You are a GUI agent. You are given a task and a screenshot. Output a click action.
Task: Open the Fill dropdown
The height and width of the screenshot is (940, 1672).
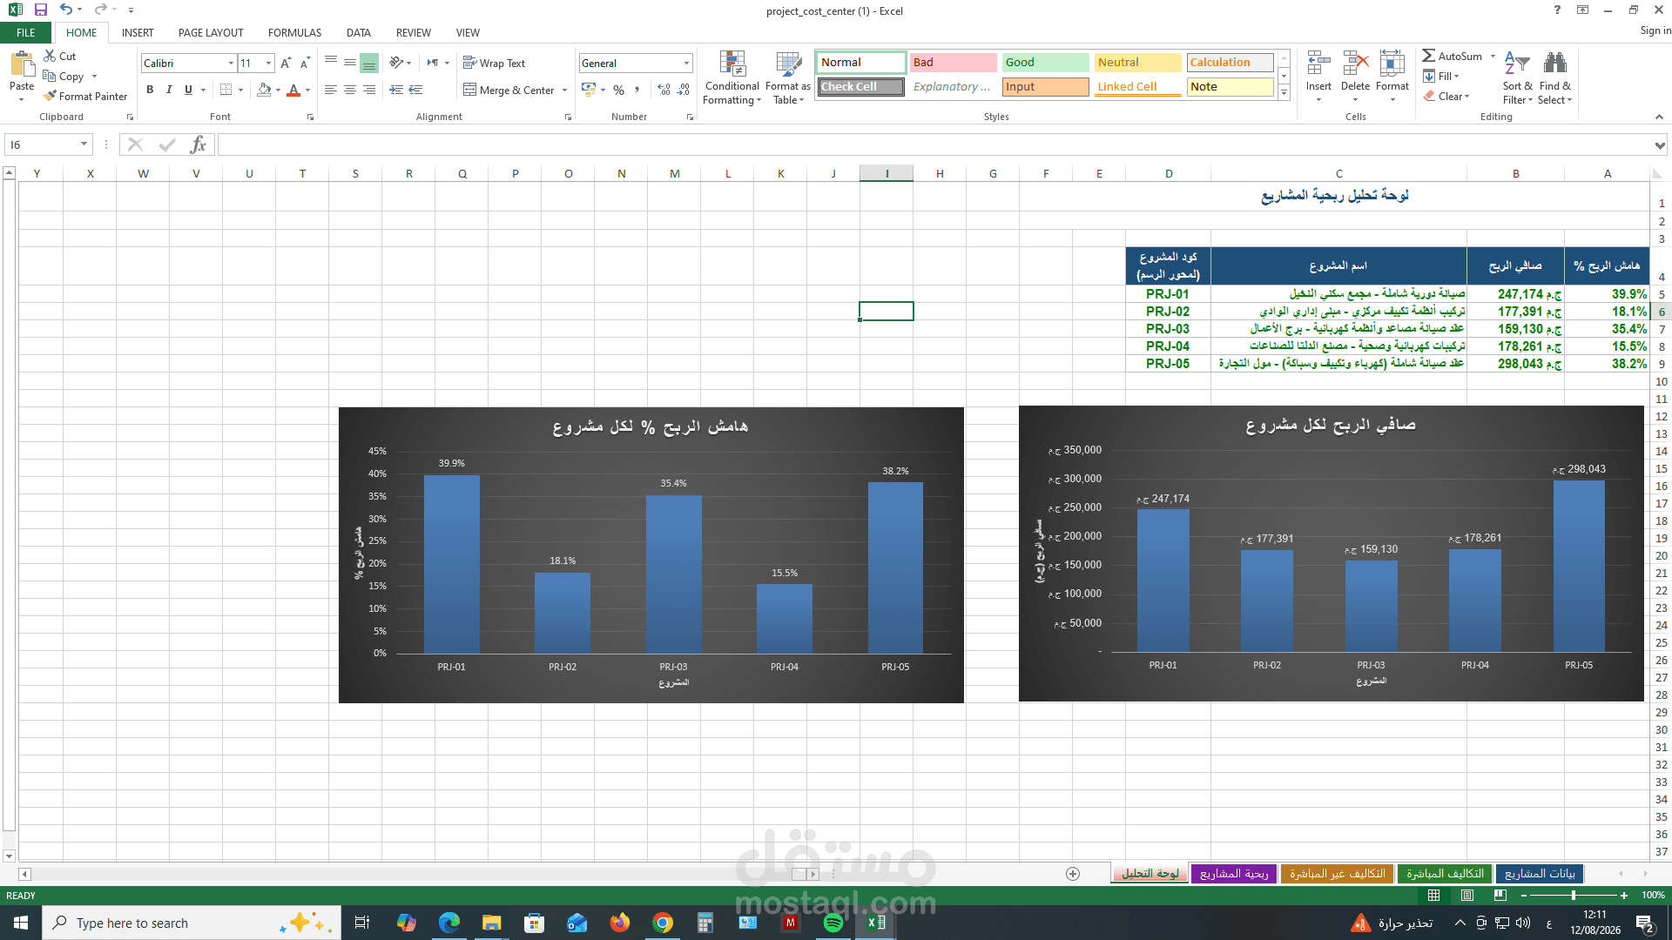click(1441, 76)
